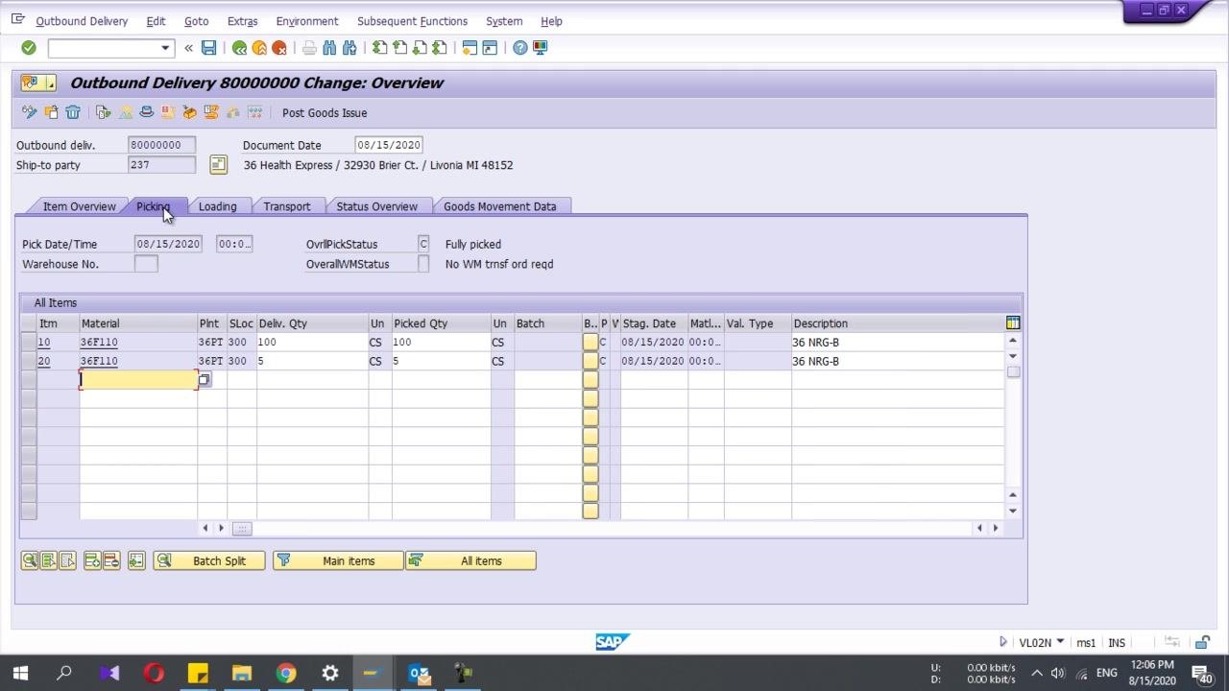Expand hidden system tray icons chevron
The width and height of the screenshot is (1229, 691).
point(1037,673)
